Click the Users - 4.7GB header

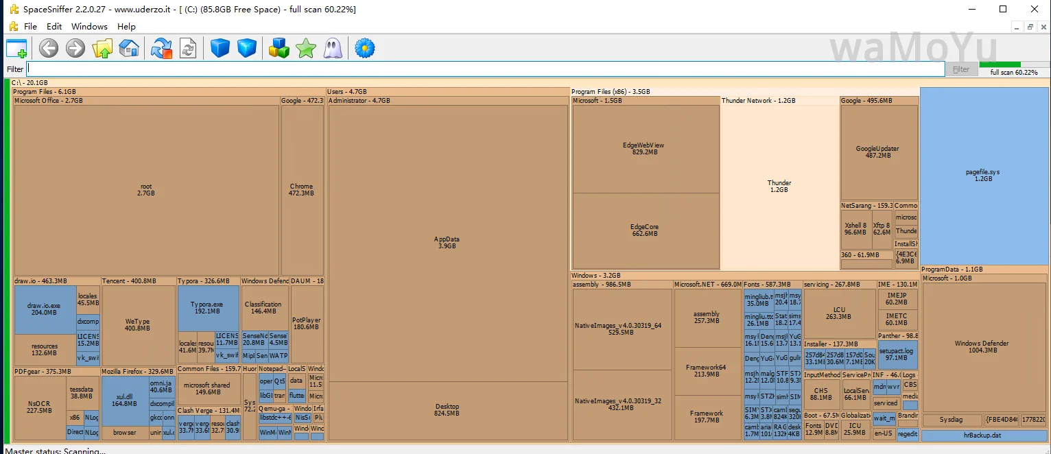448,92
